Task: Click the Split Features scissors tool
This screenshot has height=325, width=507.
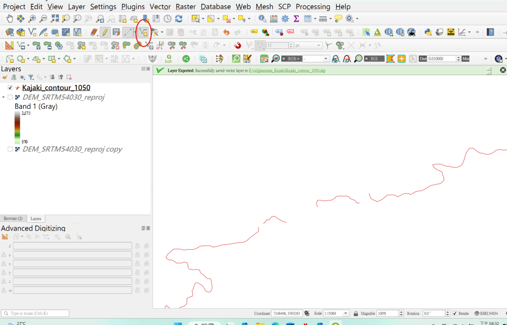Action: pyautogui.click(x=171, y=46)
